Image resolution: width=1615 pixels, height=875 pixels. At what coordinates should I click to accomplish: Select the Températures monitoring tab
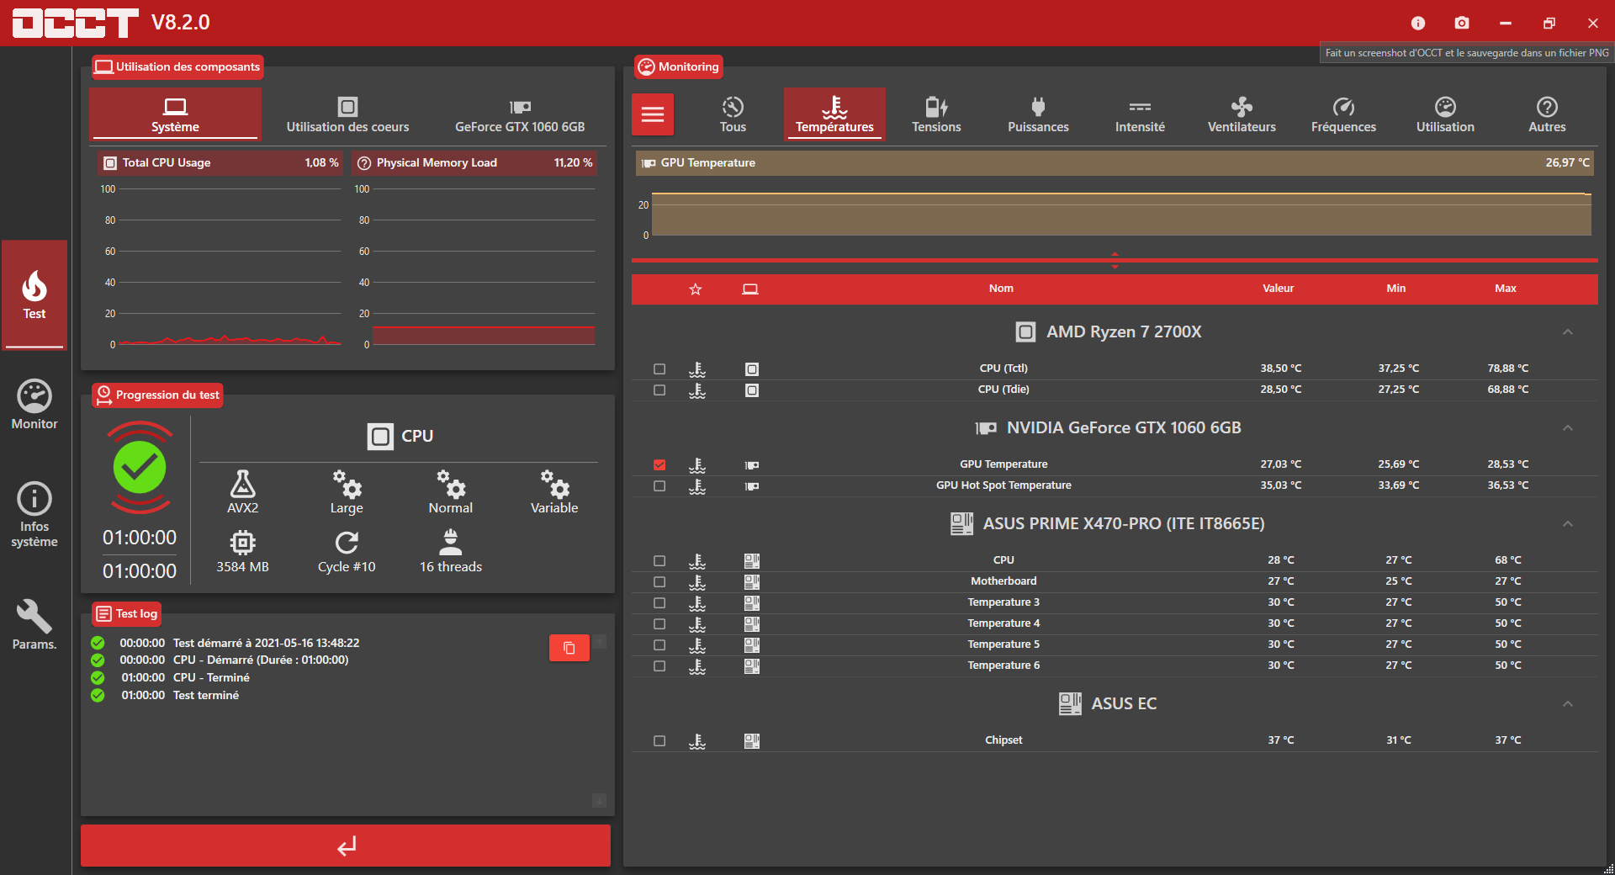pos(834,114)
